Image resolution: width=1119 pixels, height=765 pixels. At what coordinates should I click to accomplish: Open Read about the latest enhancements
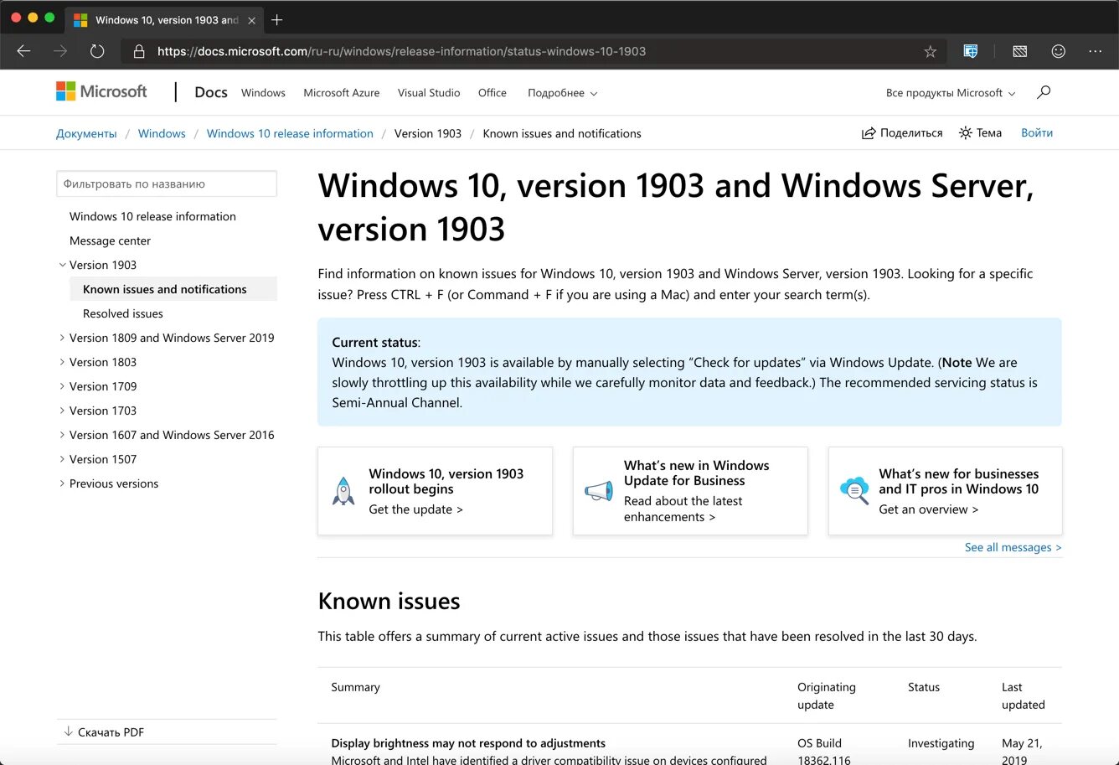(x=683, y=509)
